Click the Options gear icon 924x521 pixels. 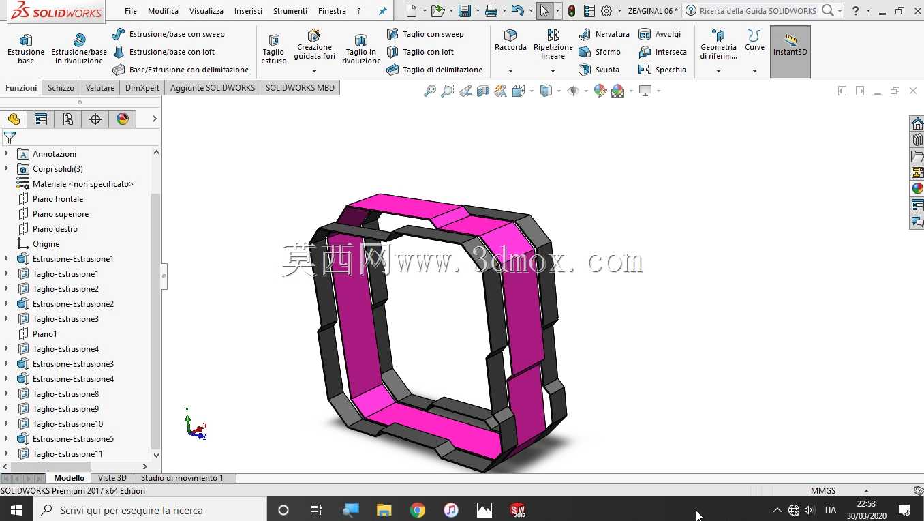606,11
